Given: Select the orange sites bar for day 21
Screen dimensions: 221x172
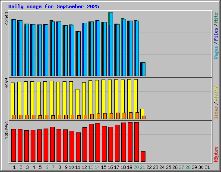Looking at the screenshot, I should click(144, 117).
